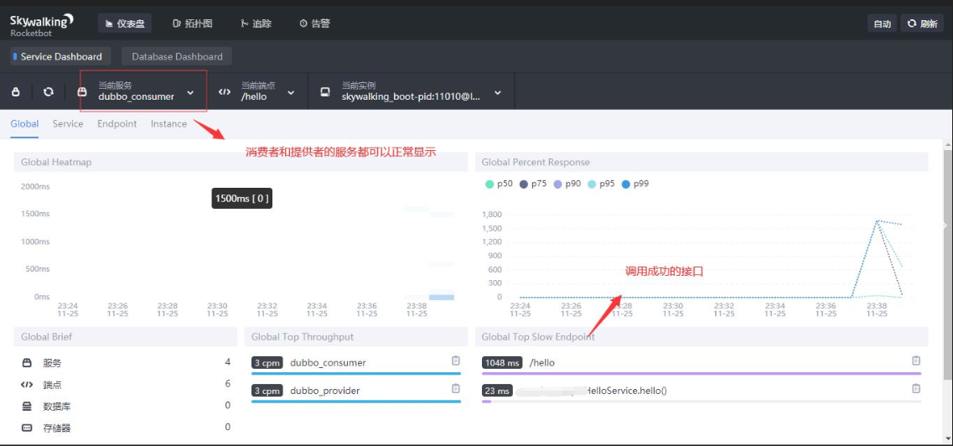953x446 pixels.
Task: Click the 23 ms latency badge
Action: click(x=497, y=391)
